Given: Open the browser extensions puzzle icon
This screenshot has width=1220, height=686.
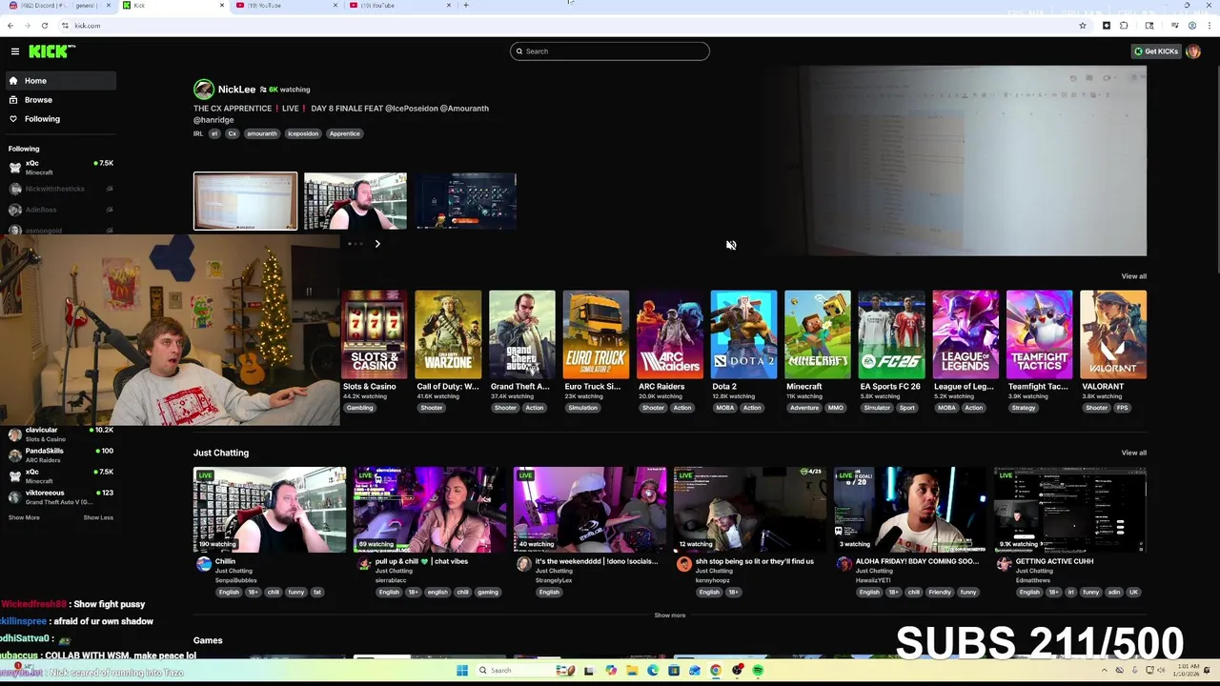Looking at the screenshot, I should 1124,26.
